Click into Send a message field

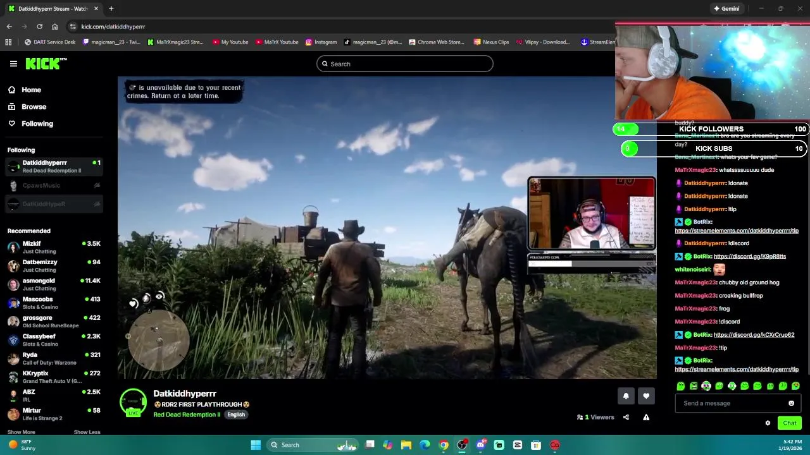731,403
